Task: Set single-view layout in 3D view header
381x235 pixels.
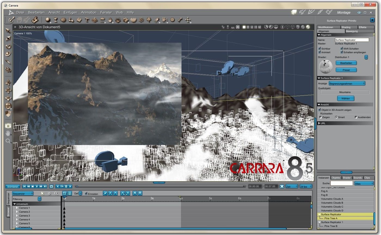Action: [x=244, y=27]
